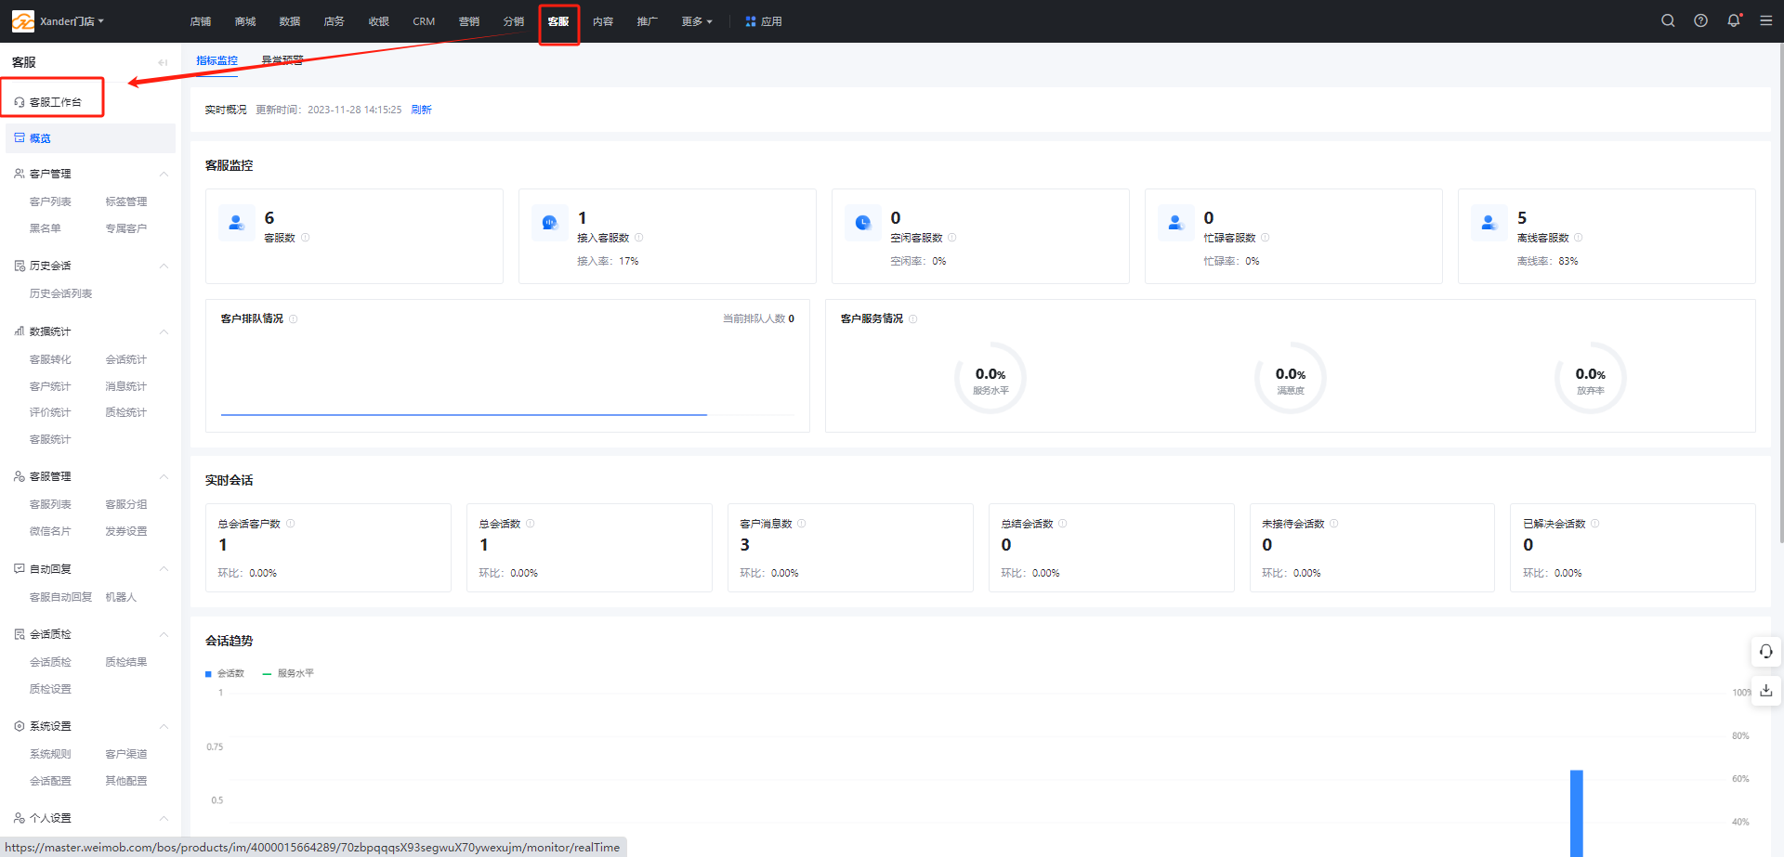Open 客户渠道 under 系统设置
The image size is (1784, 857).
tap(126, 754)
